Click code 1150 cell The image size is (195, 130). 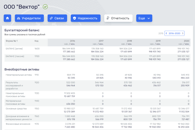click(x=37, y=109)
